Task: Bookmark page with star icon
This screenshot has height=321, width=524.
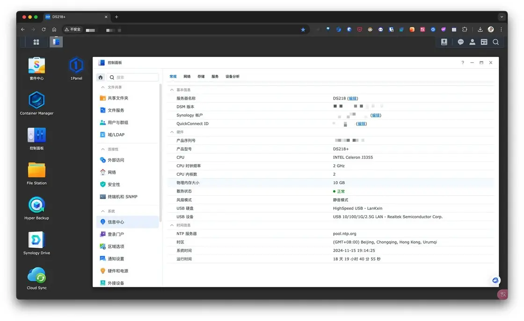Action: [303, 30]
